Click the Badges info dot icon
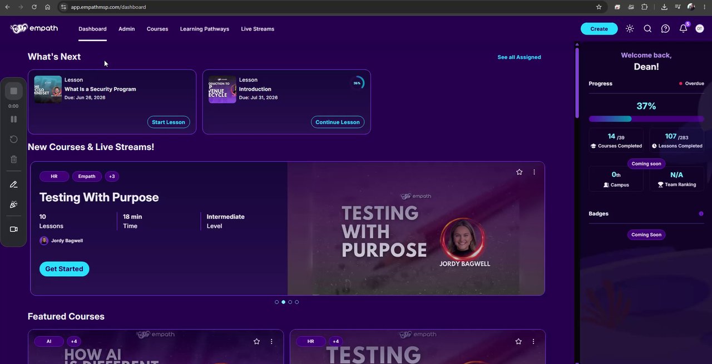712x364 pixels. point(701,214)
